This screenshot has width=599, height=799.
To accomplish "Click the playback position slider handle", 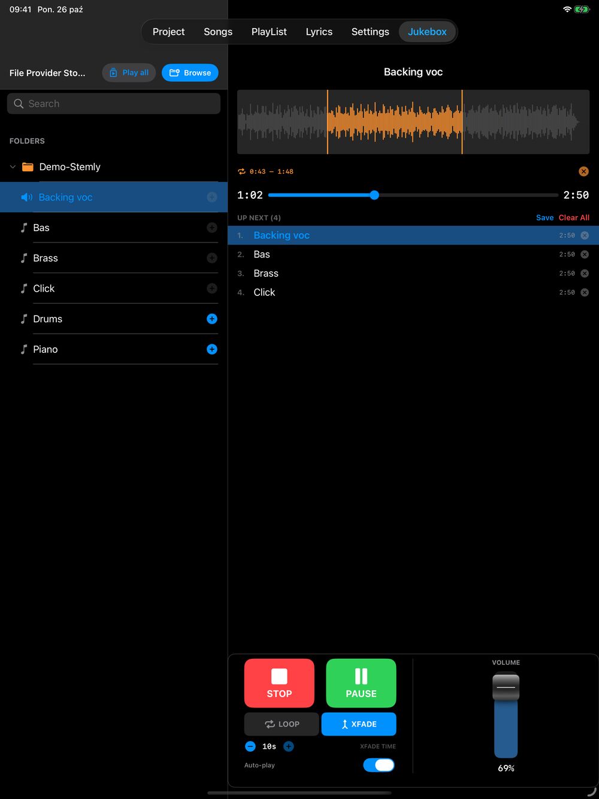I will (x=374, y=195).
